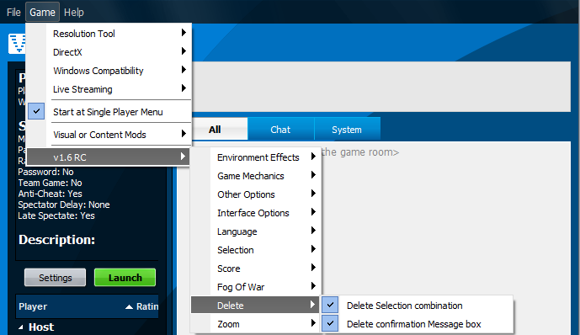Open Live Streaming submenu
The width and height of the screenshot is (580, 335).
(x=109, y=89)
